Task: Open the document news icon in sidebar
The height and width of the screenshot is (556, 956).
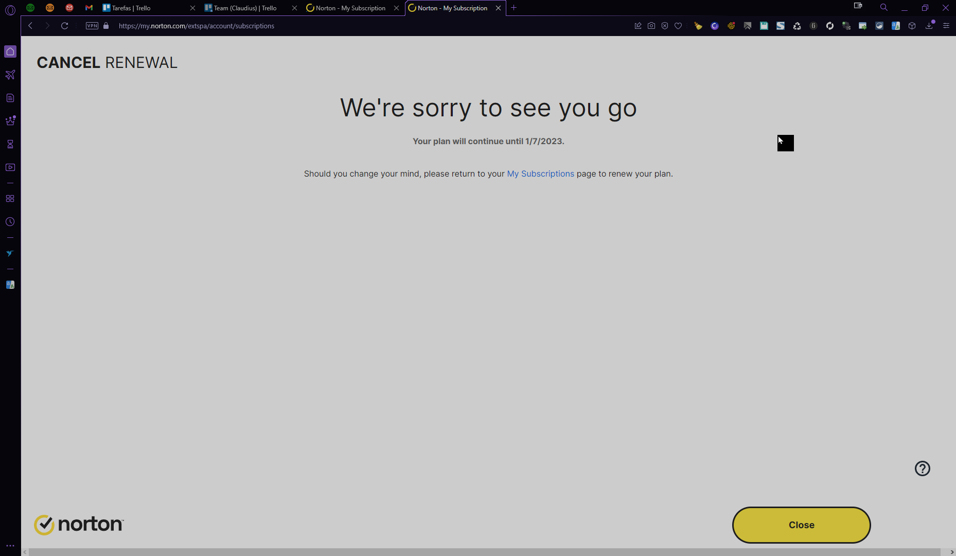Action: [x=10, y=98]
